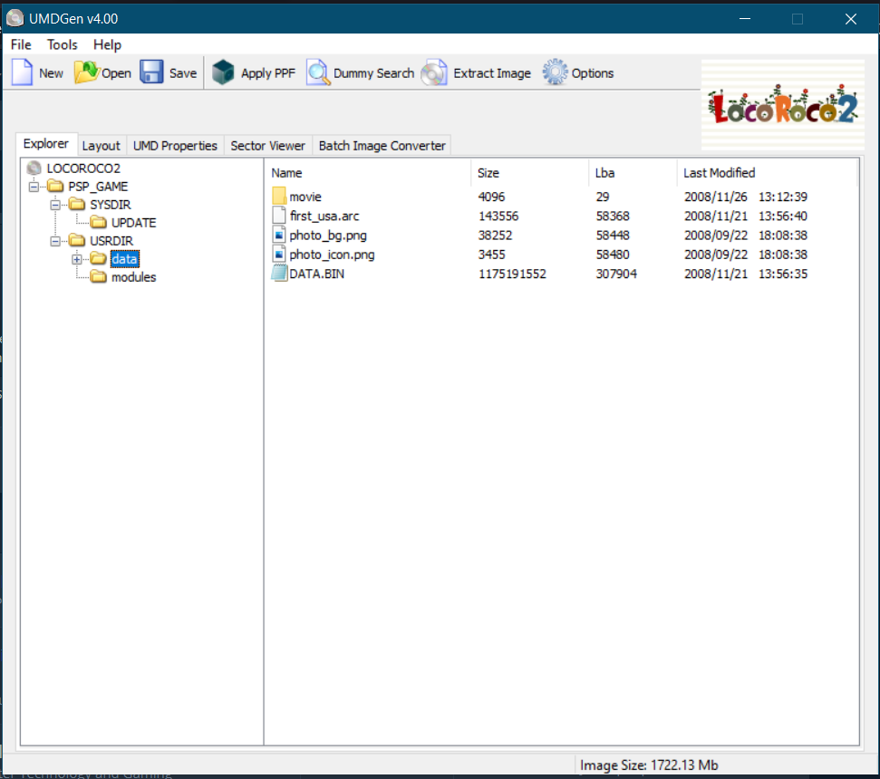This screenshot has width=880, height=779.
Task: Collapse the SYSDIR tree node
Action: pos(55,205)
